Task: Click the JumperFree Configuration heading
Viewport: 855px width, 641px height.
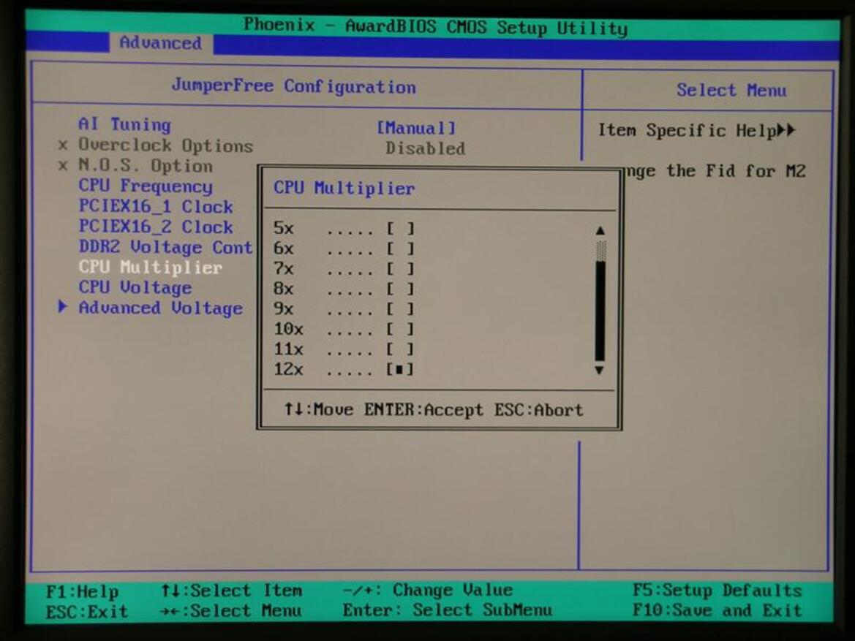Action: click(294, 86)
